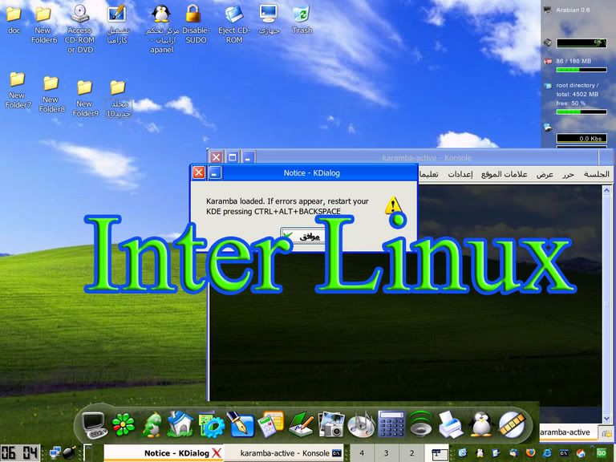This screenshot has width=616, height=462.
Task: Open the Trash desktop icon
Action: tap(302, 19)
